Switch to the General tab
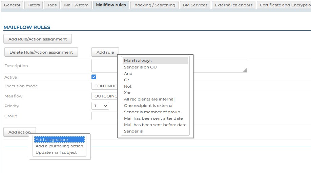 pyautogui.click(x=12, y=5)
